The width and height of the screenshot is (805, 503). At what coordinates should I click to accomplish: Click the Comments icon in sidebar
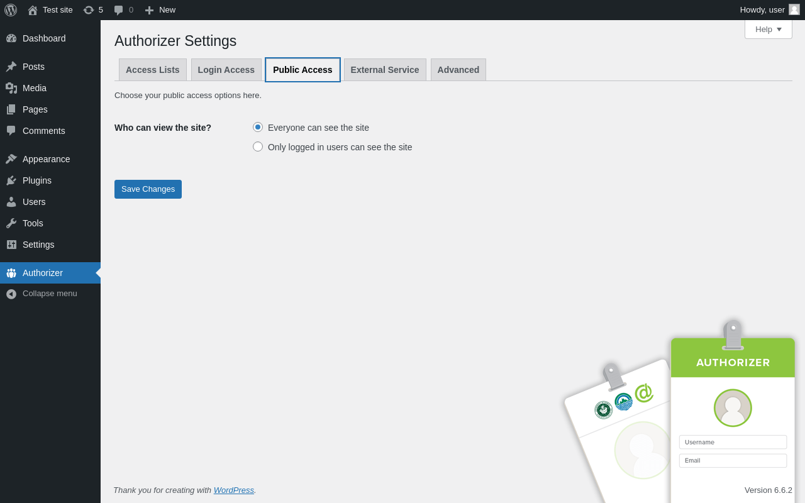click(11, 131)
